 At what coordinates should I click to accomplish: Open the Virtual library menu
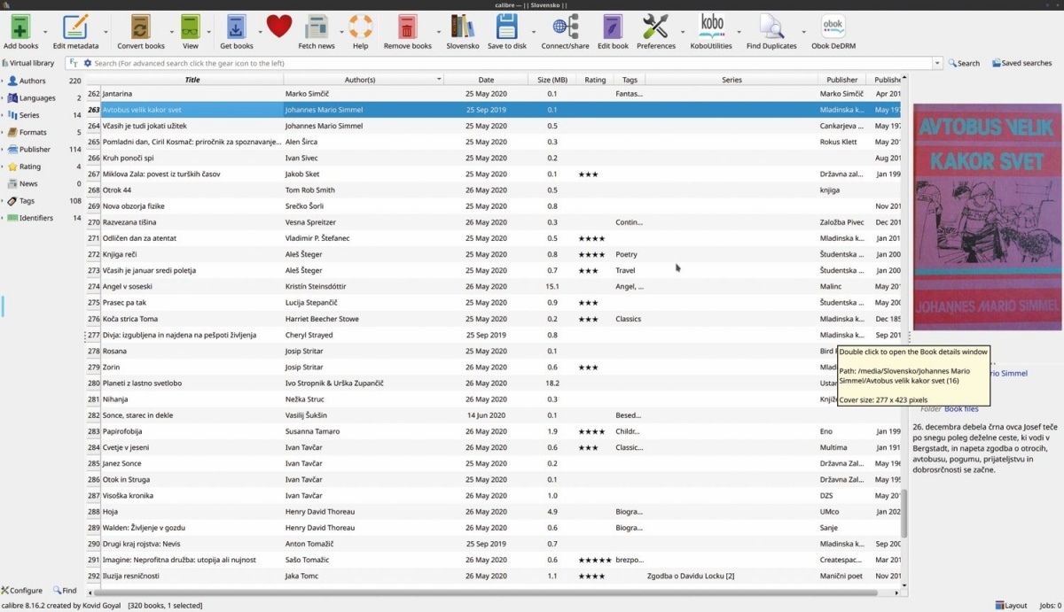(28, 63)
